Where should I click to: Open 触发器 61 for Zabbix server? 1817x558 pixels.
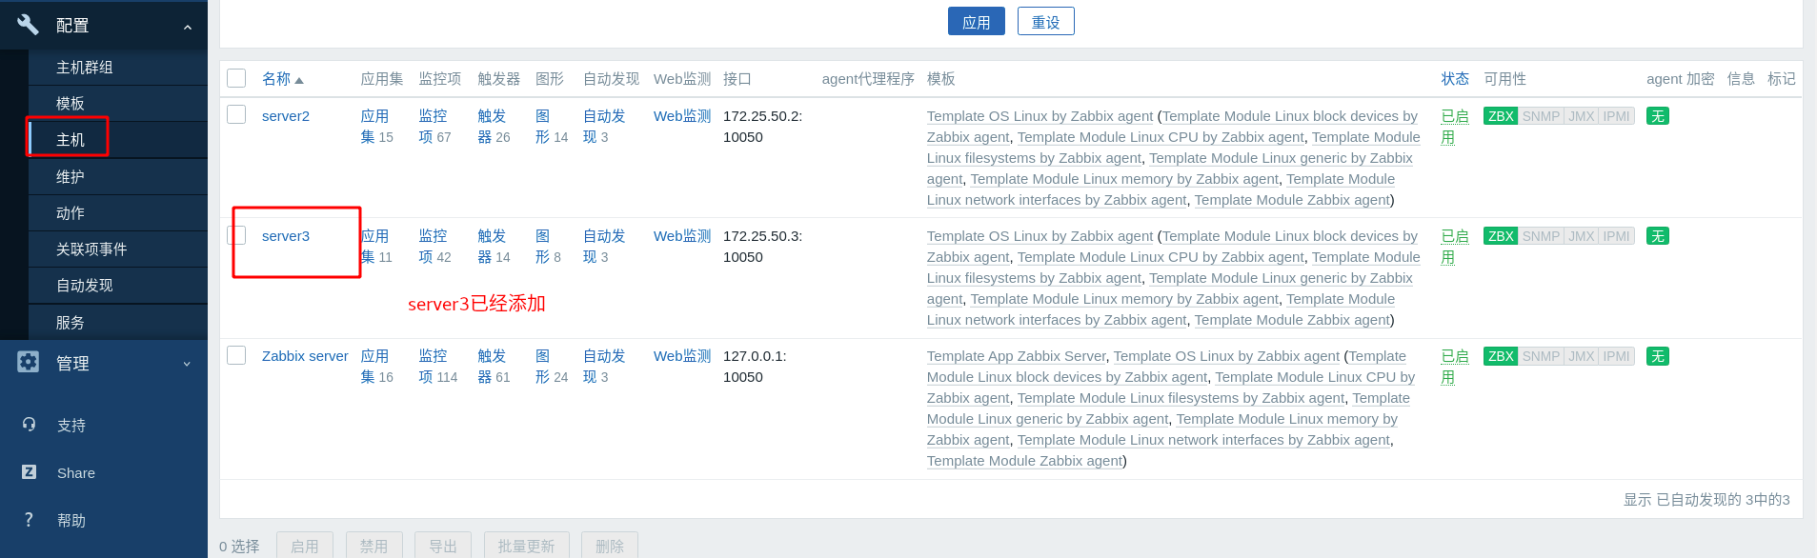493,367
